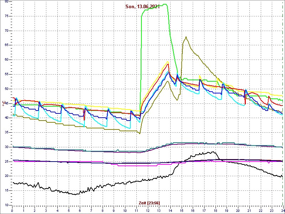Click the x-axis tick label 0
The image size is (285, 214).
click(12, 211)
